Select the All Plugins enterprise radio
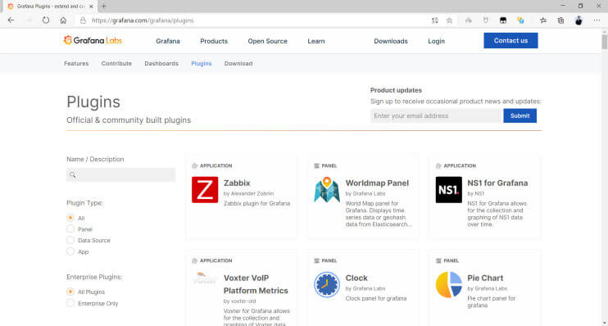Image resolution: width=608 pixels, height=326 pixels. pyautogui.click(x=70, y=292)
